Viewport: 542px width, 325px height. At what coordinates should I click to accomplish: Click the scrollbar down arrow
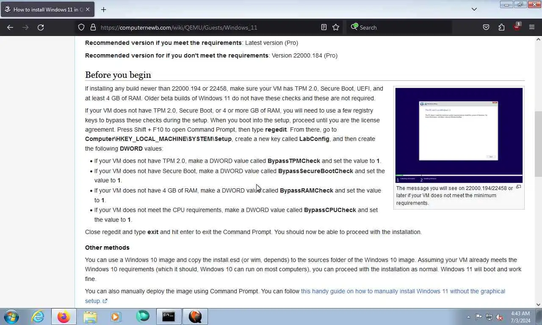pyautogui.click(x=538, y=304)
